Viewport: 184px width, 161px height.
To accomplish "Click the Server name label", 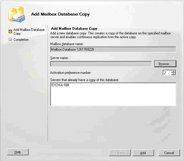I will click(x=59, y=58).
